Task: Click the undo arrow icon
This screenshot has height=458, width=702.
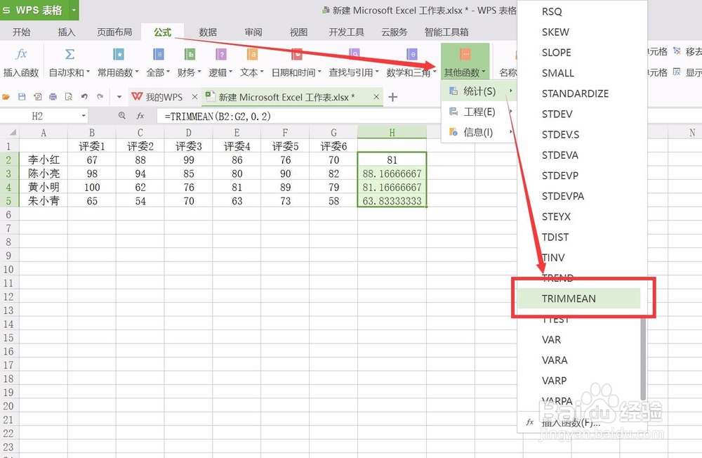Action: pos(84,97)
